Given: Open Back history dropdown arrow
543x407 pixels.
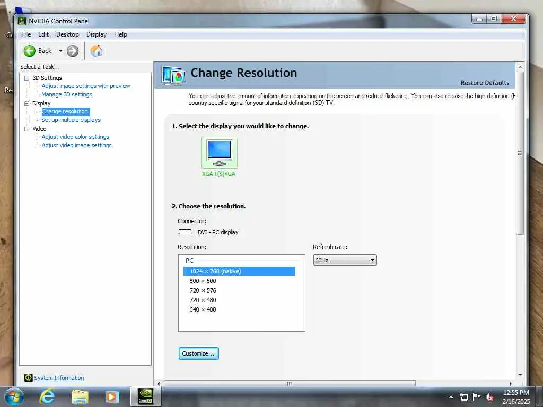Looking at the screenshot, I should pos(60,51).
